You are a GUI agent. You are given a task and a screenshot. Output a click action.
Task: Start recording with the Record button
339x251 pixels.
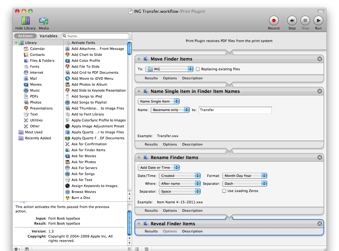coord(274,21)
